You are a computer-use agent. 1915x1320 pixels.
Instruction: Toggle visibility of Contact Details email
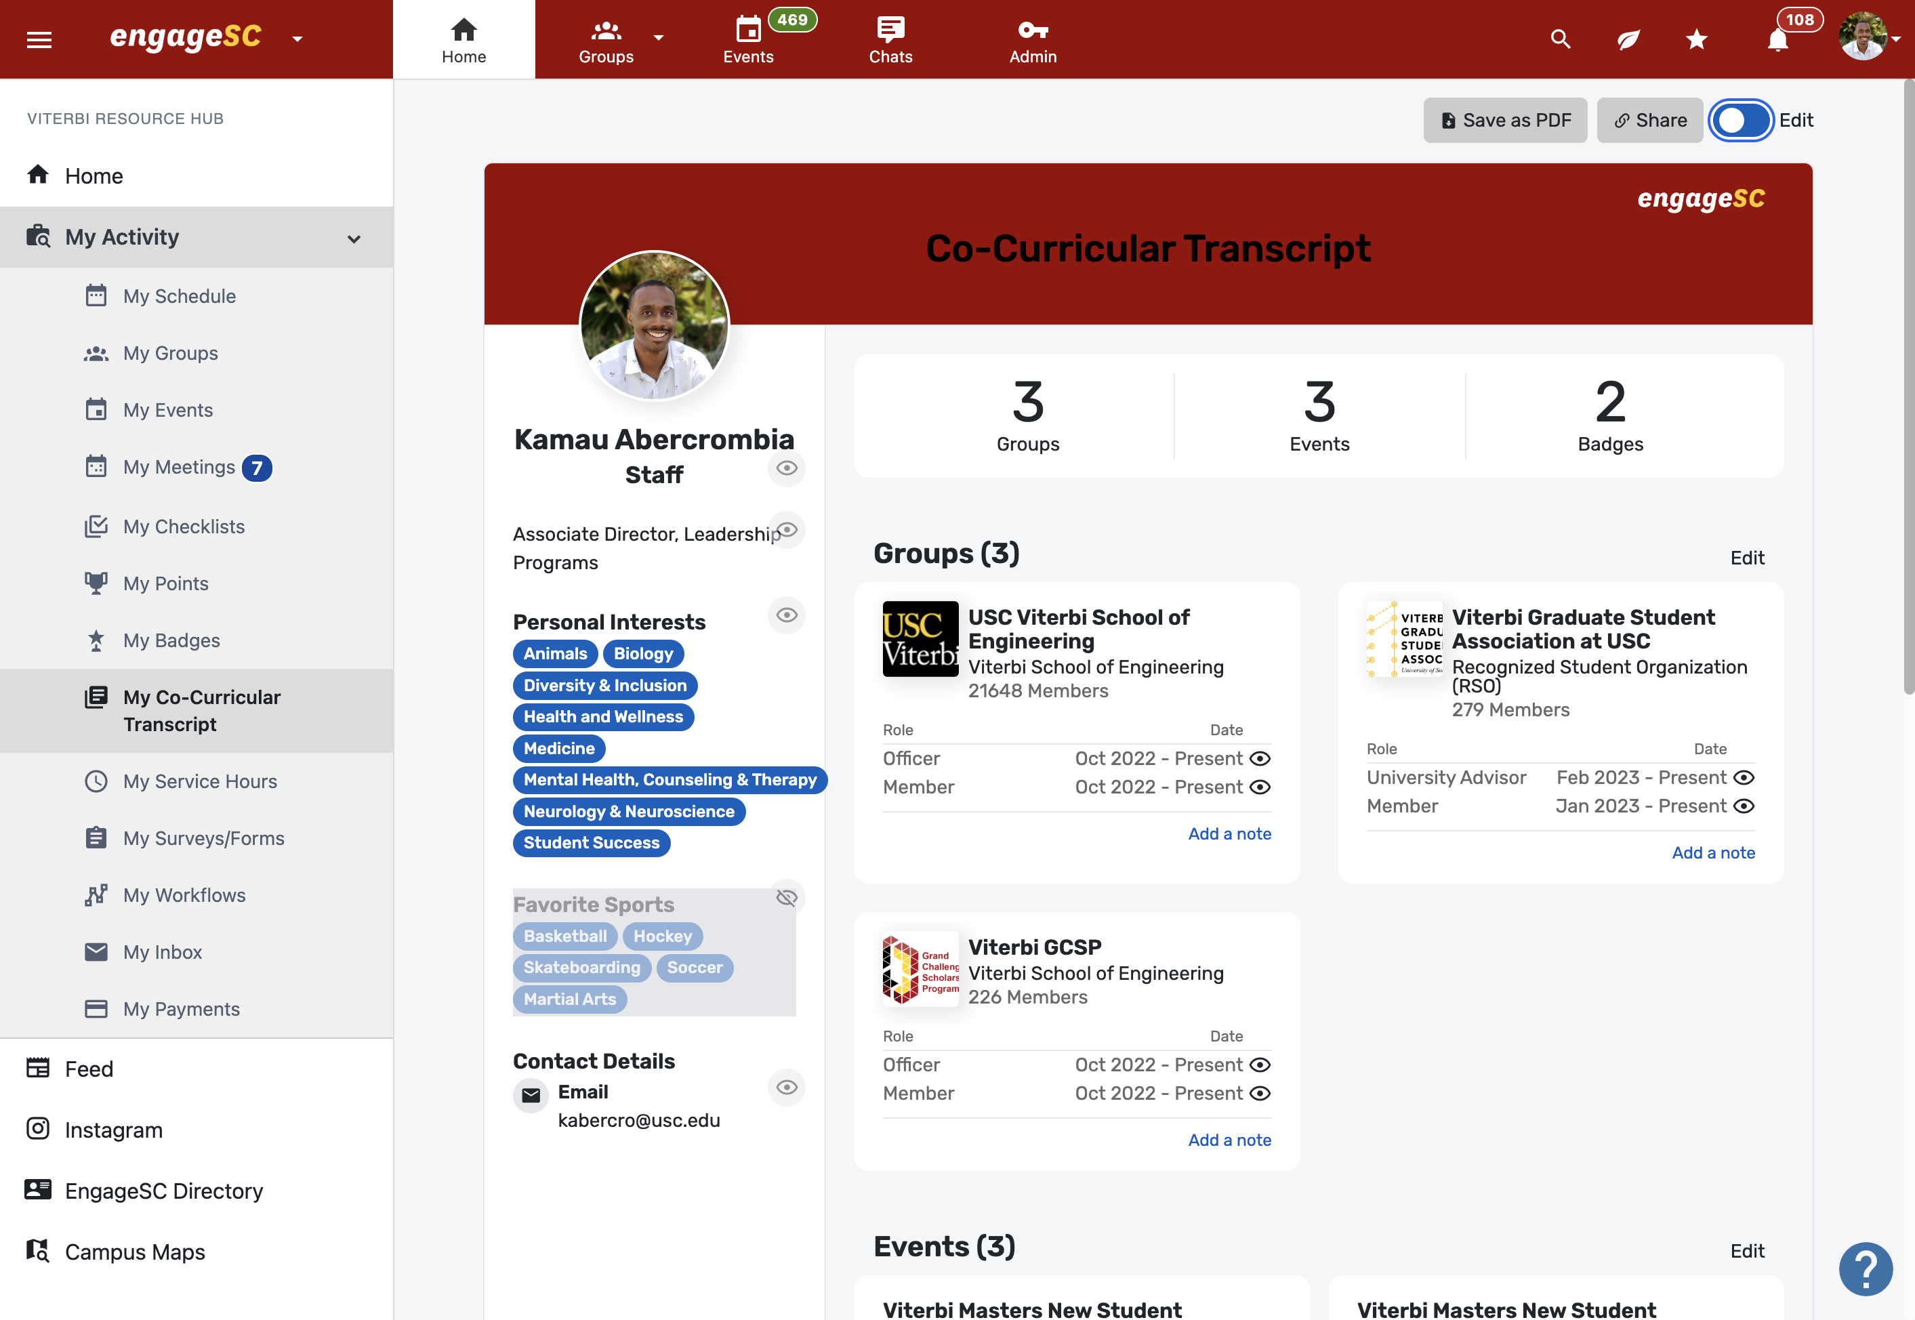click(x=786, y=1087)
